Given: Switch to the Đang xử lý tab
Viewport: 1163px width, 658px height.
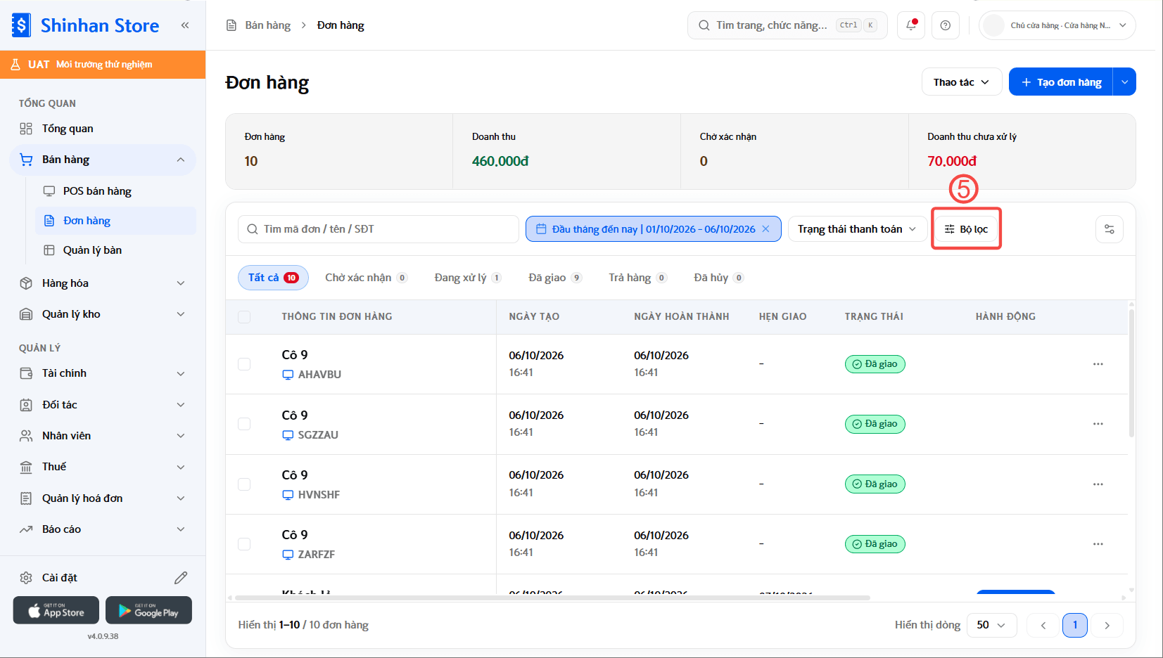Looking at the screenshot, I should click(467, 278).
